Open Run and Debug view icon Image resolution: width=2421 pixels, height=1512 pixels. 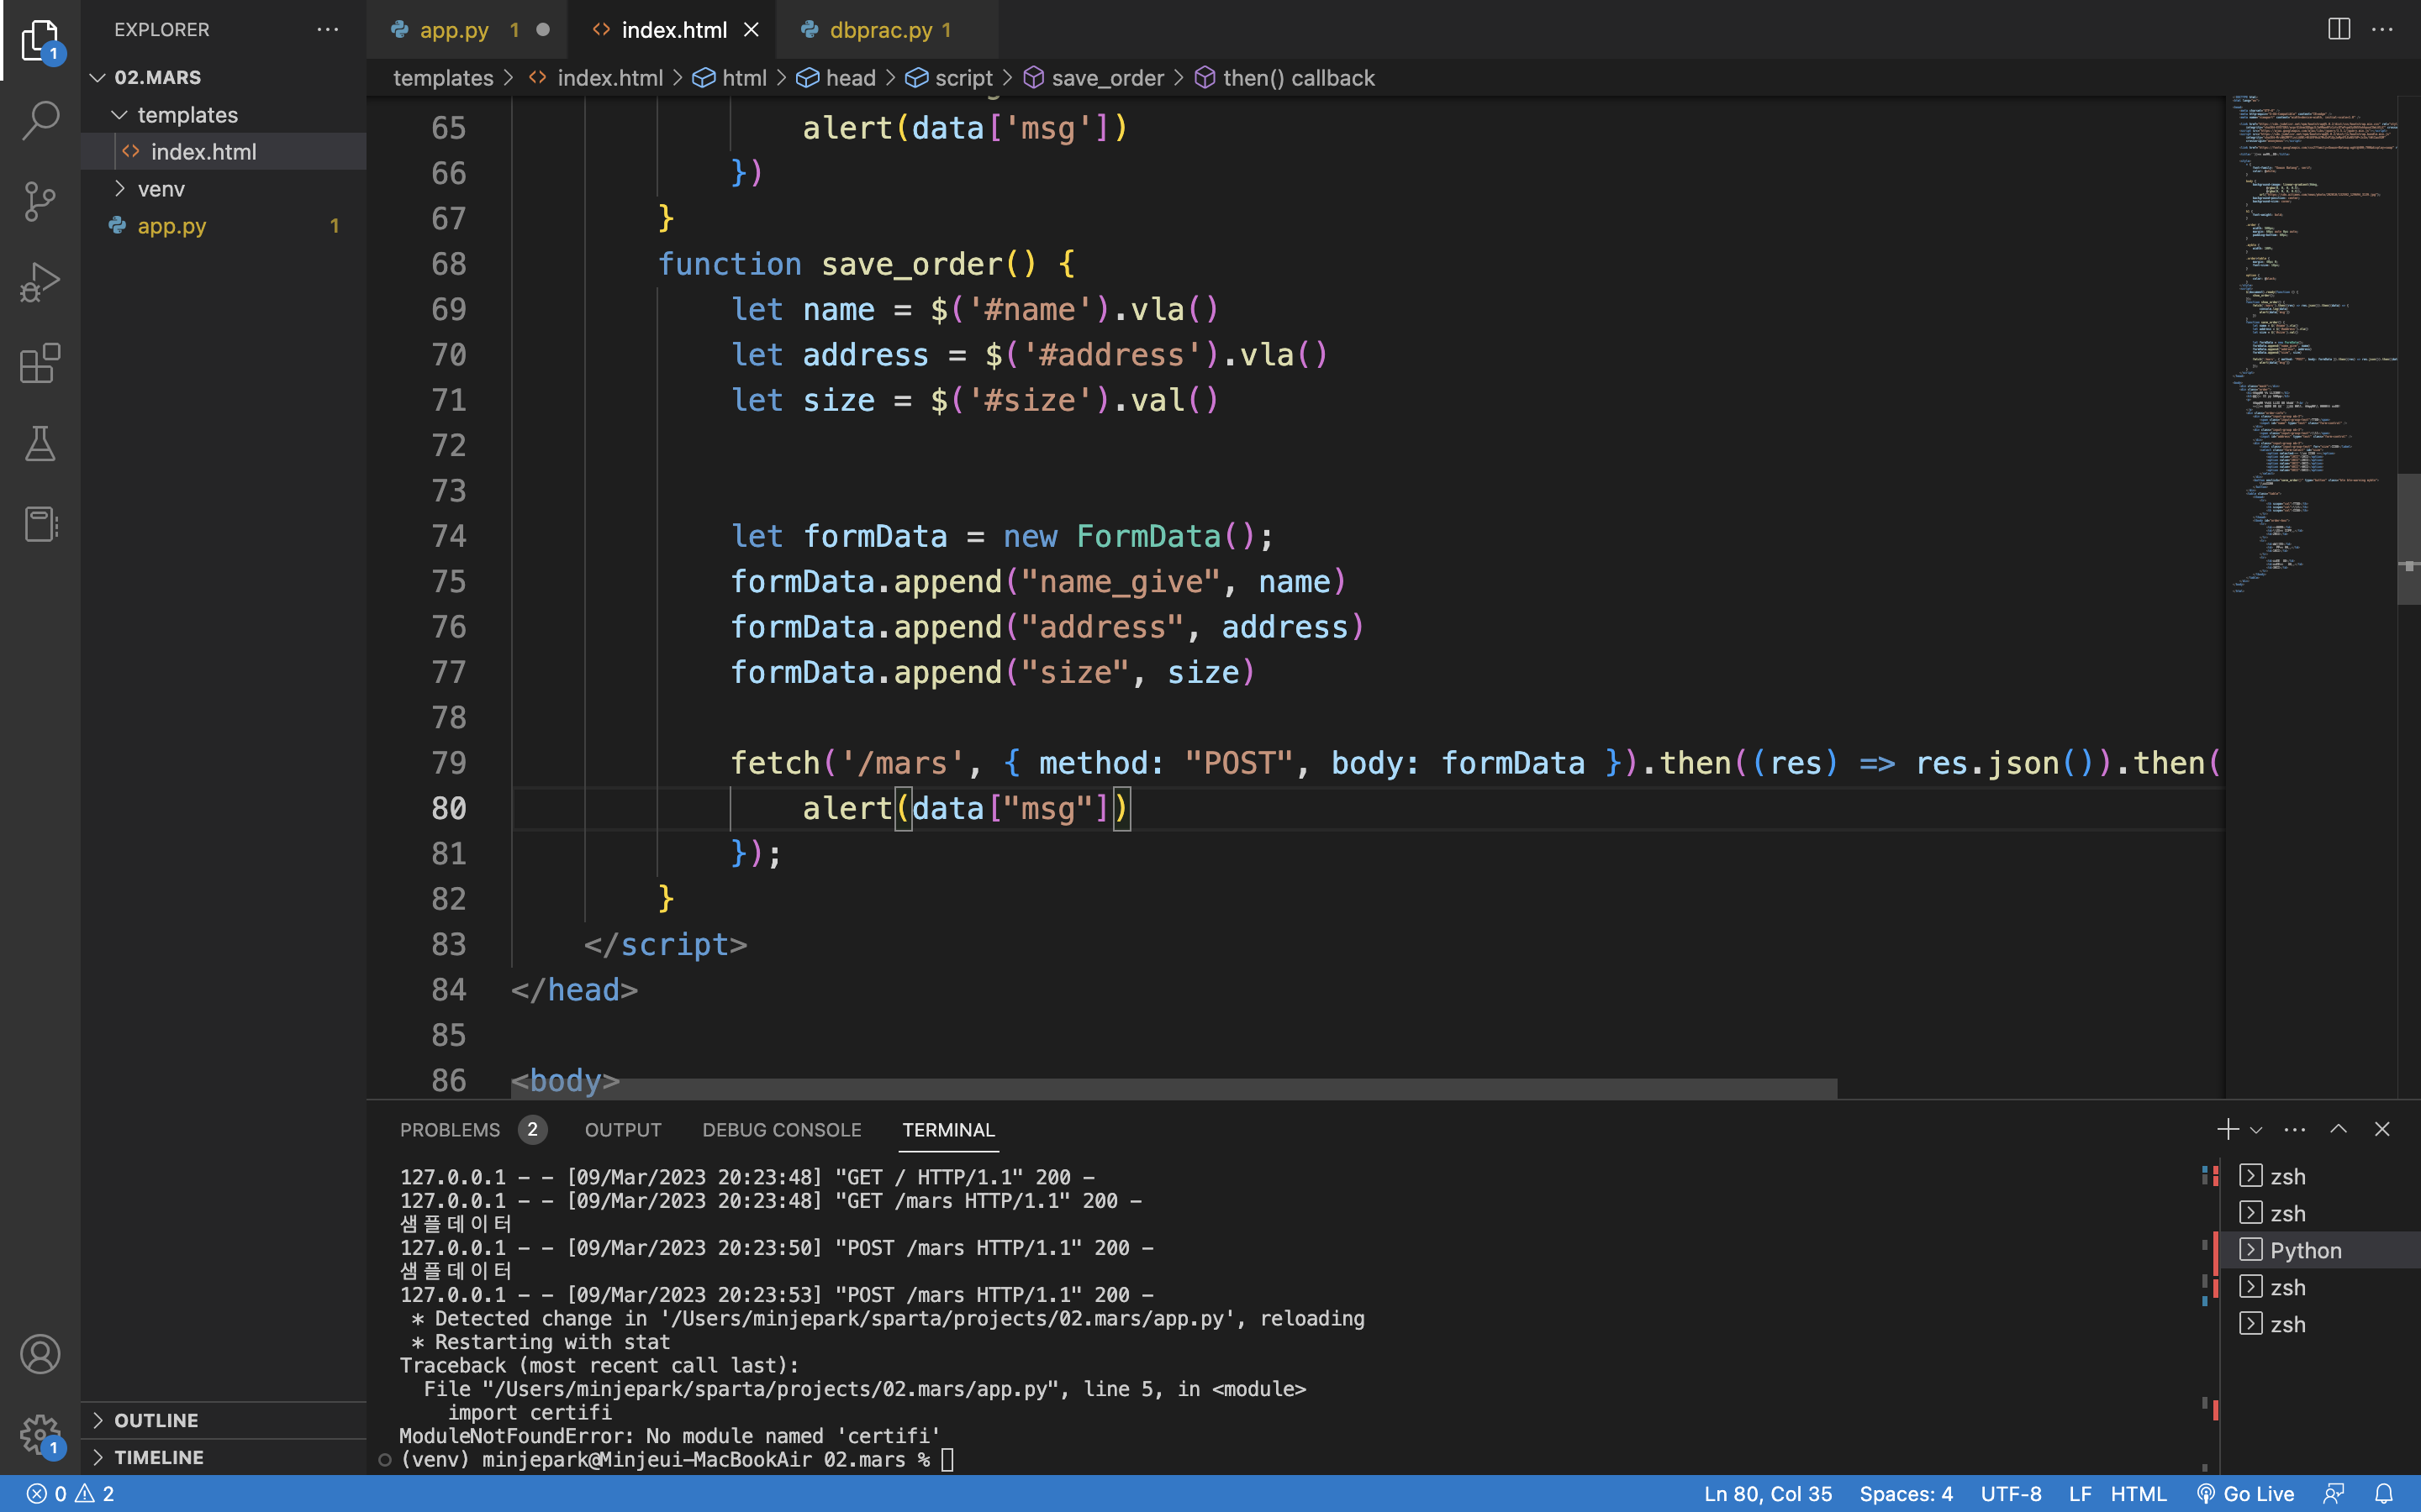pyautogui.click(x=40, y=282)
